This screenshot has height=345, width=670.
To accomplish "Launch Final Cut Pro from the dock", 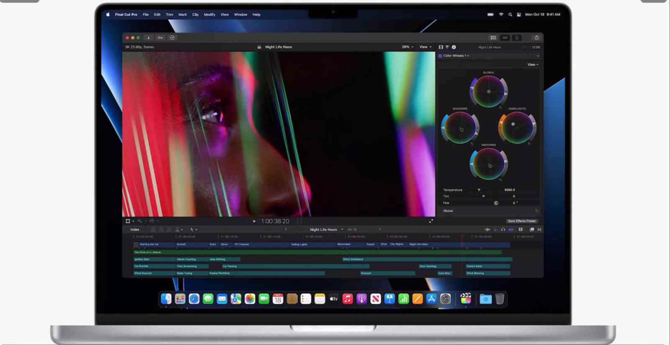I will 466,299.
